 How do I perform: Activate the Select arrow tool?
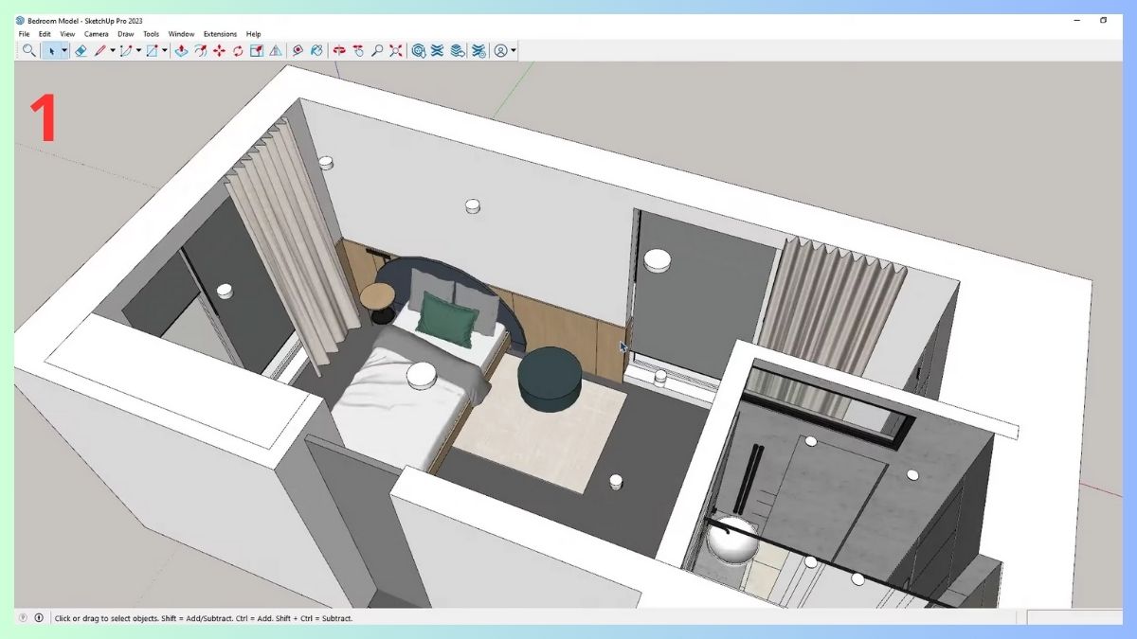coord(53,50)
